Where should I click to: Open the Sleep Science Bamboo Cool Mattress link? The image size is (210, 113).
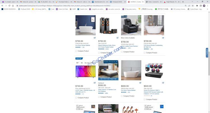[x=107, y=90]
